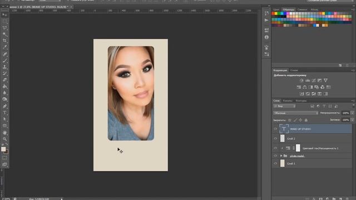Add a Photo Filter adjustment
356x200 pixels.
[x=317, y=87]
